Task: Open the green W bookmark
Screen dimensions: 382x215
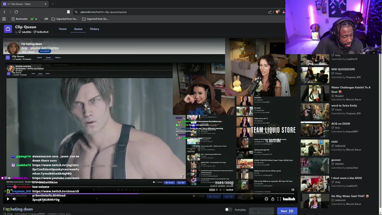Action: point(34,19)
